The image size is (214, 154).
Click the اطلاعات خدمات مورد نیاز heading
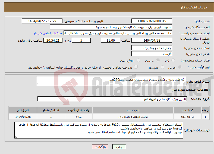click(x=191, y=90)
